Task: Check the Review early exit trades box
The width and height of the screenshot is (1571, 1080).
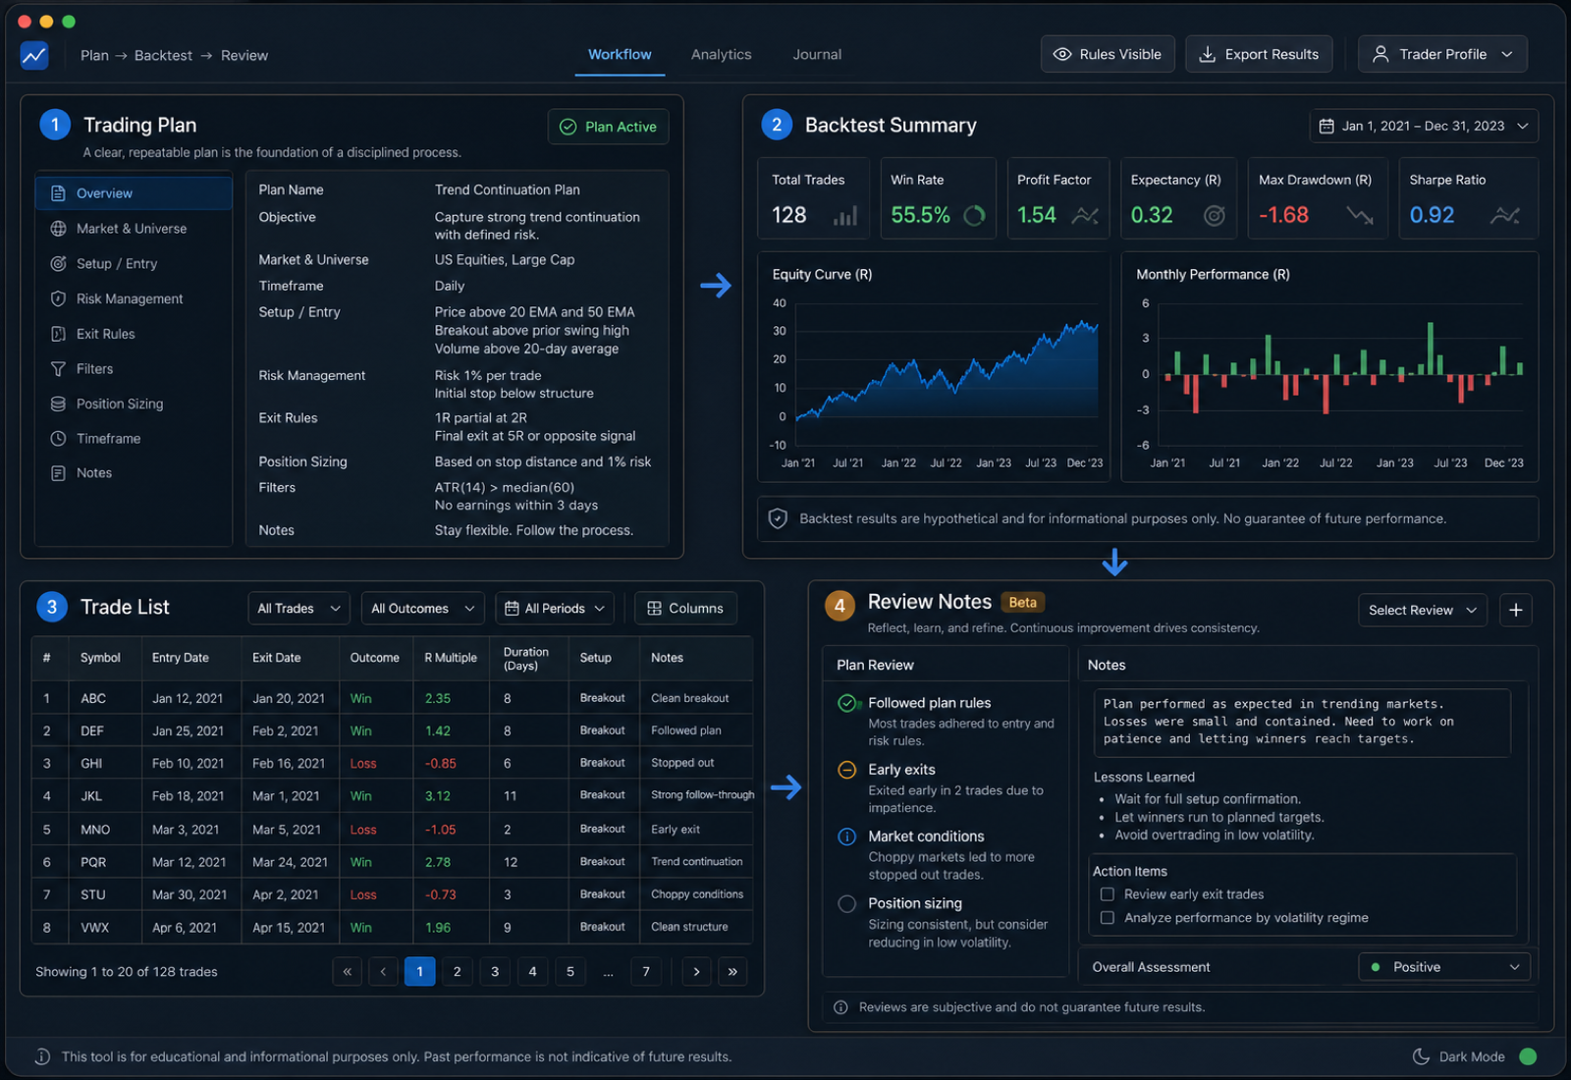Action: [1108, 894]
